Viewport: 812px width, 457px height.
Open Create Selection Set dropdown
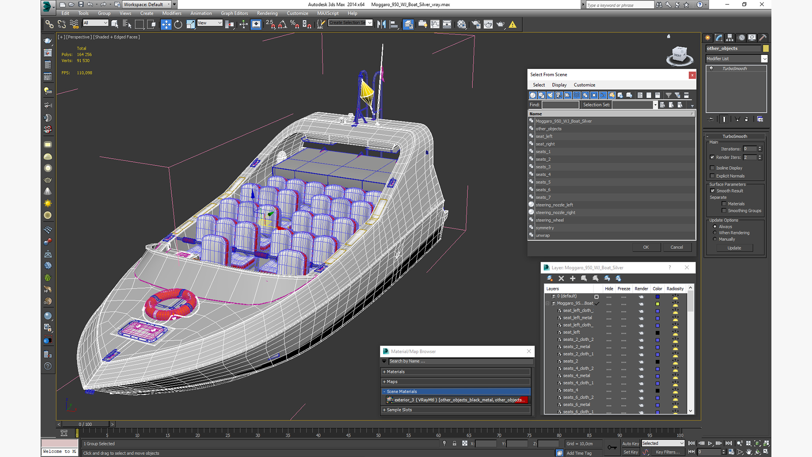pyautogui.click(x=351, y=23)
